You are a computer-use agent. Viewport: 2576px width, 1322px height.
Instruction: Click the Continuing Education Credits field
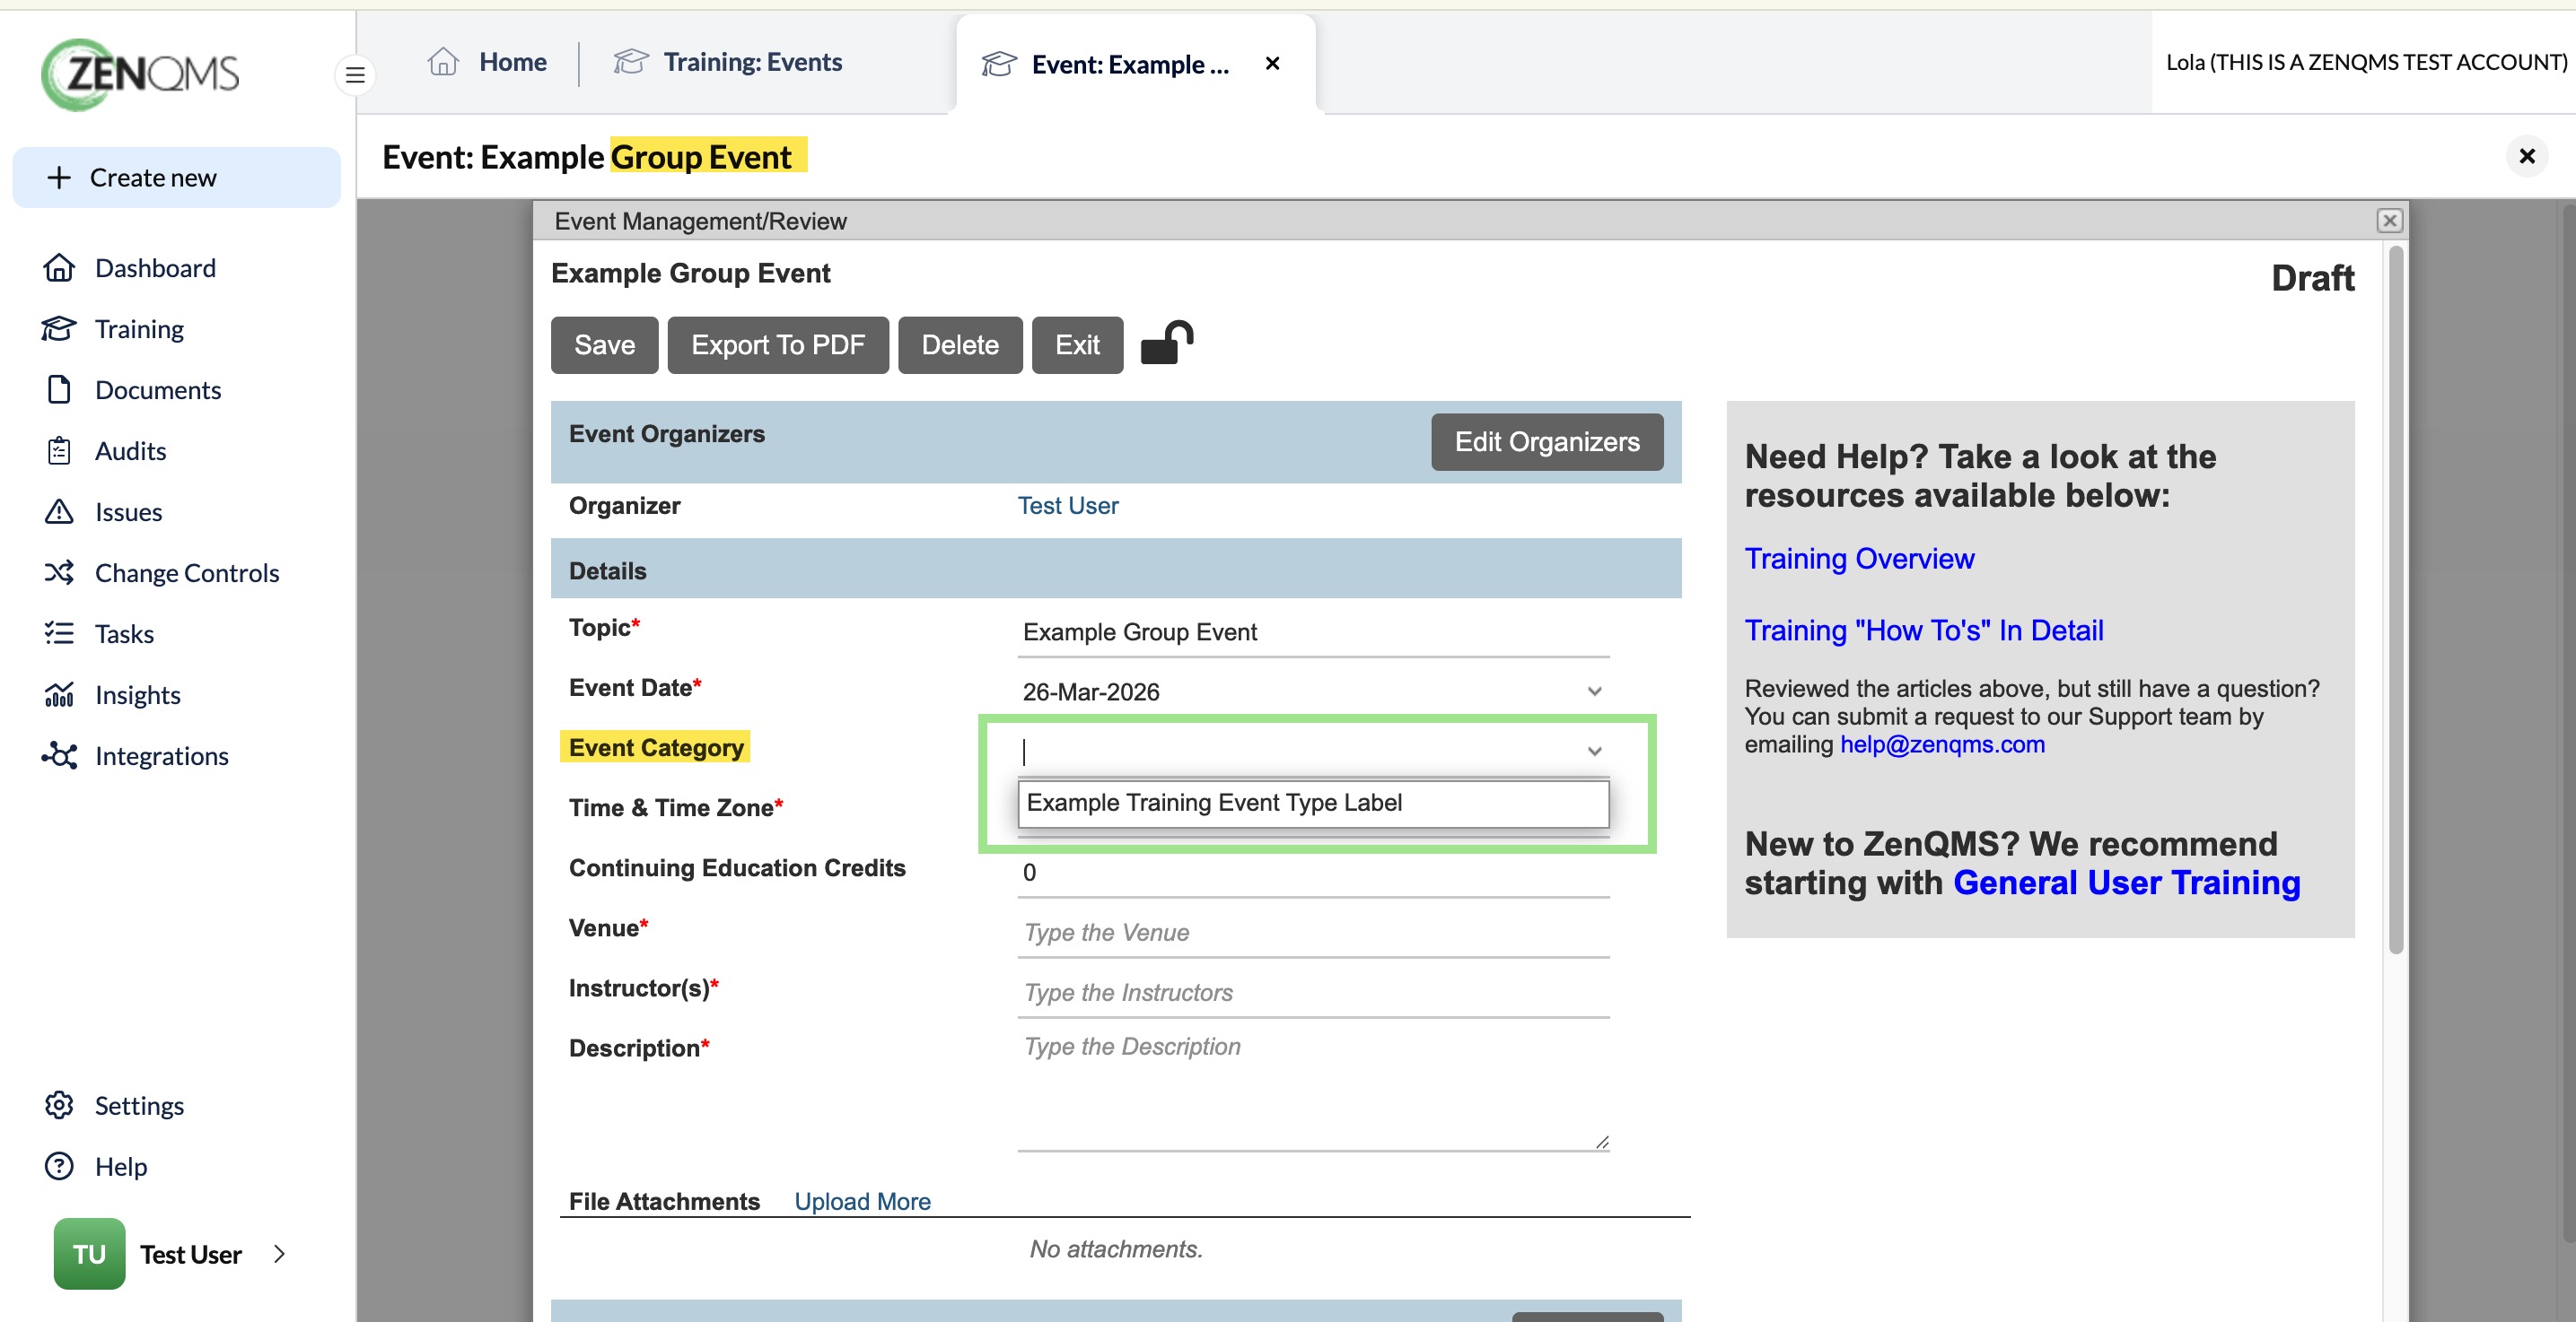(x=1313, y=873)
